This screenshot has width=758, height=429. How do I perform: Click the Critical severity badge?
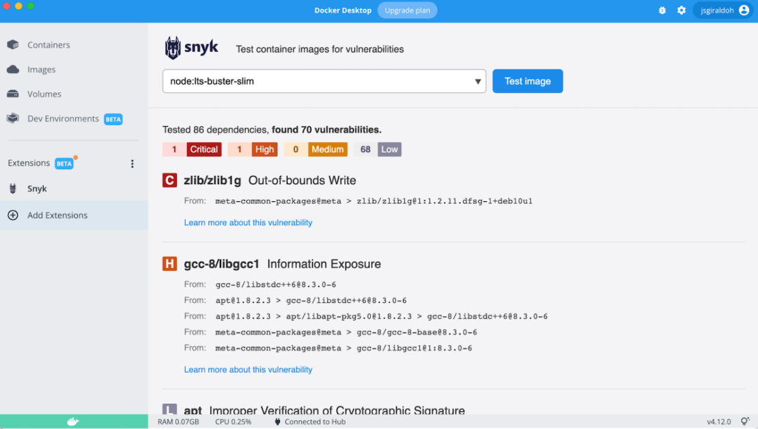tap(203, 149)
